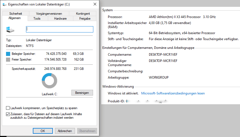Click the 'Lokaler Datenträger' type value
This screenshot has width=240, height=137.
(39, 40)
